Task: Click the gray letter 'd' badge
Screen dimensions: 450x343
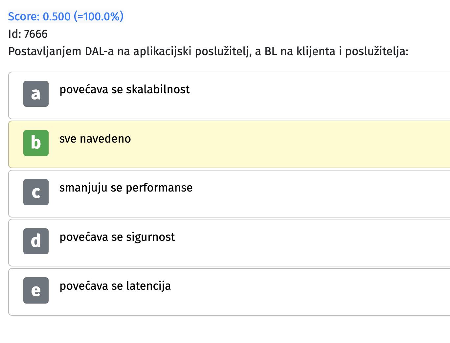Action: tap(36, 241)
